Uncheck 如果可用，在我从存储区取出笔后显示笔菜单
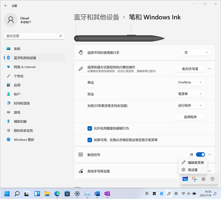The image size is (221, 199). (x=90, y=140)
